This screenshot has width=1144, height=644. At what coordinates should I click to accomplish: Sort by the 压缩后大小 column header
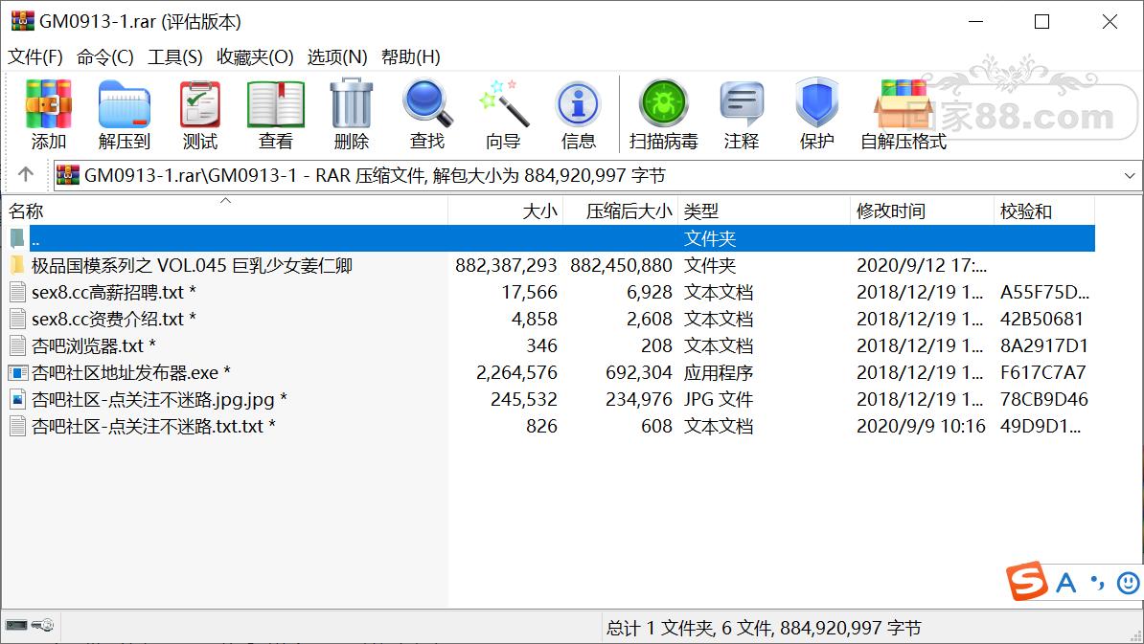coord(620,211)
